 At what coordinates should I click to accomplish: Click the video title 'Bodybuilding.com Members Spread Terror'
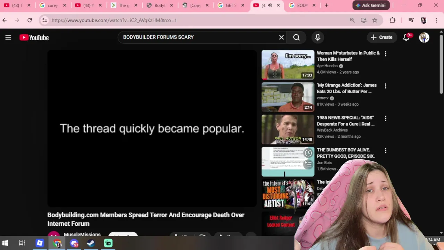coord(146,219)
